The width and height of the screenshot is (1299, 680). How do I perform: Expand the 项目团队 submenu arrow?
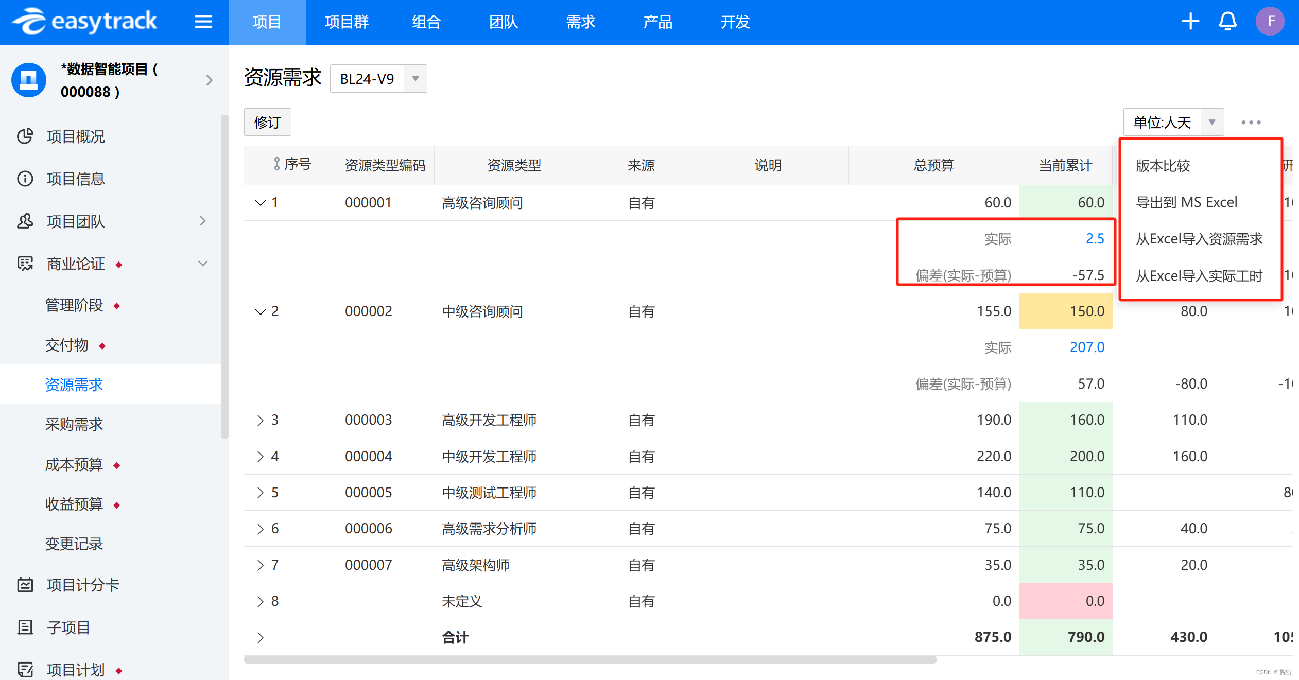[x=203, y=221]
